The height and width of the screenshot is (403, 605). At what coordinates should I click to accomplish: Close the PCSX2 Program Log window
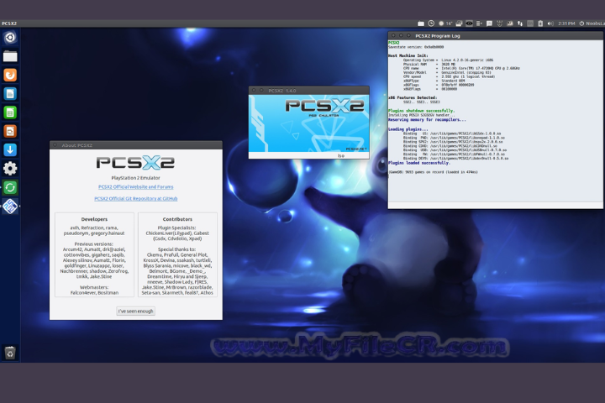[x=393, y=35]
